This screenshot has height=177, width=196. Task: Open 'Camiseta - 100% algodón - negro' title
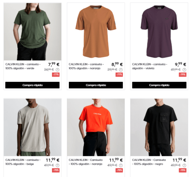pyautogui.click(x=149, y=162)
